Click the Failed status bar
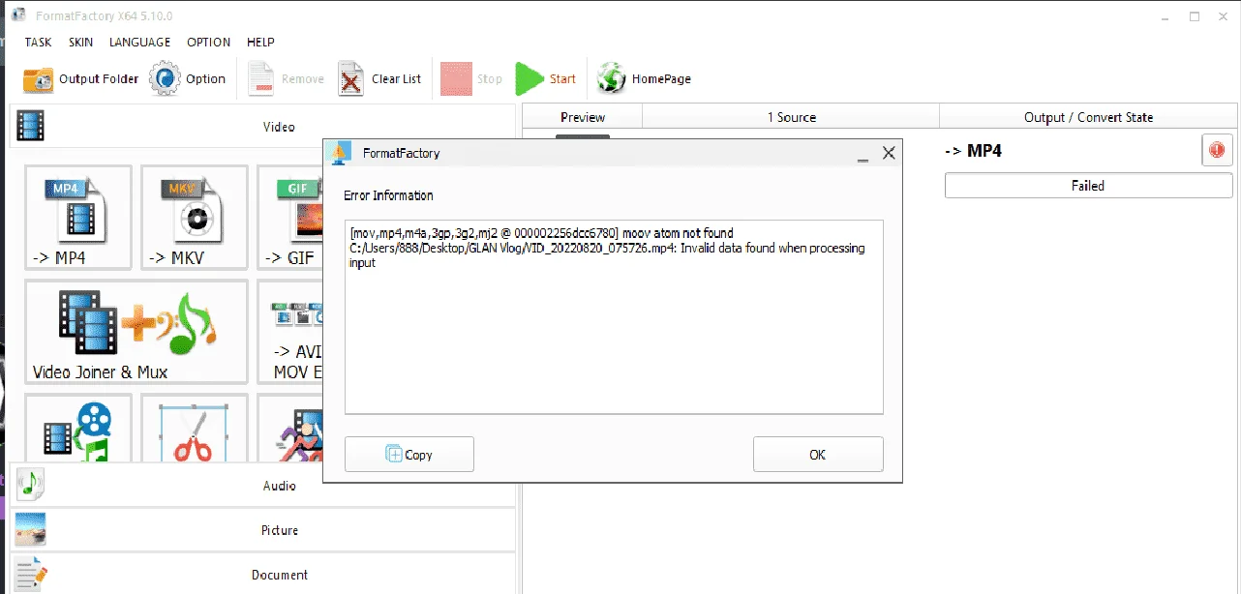The image size is (1241, 594). pos(1088,186)
